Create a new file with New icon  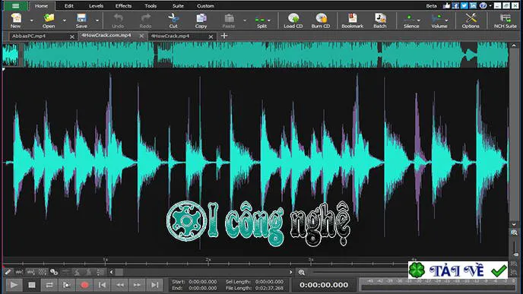[16, 21]
